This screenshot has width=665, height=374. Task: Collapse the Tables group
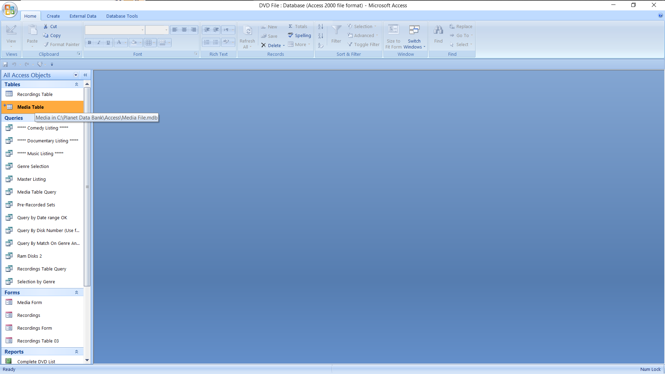(77, 84)
